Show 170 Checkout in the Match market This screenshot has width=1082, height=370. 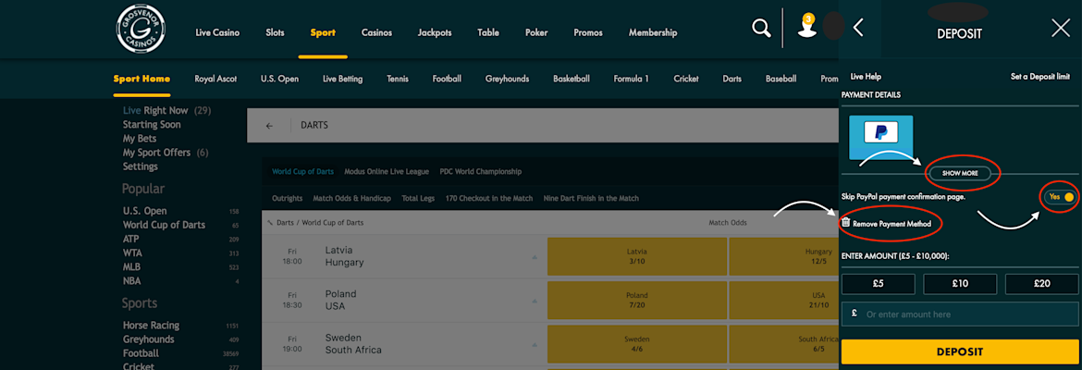point(489,198)
